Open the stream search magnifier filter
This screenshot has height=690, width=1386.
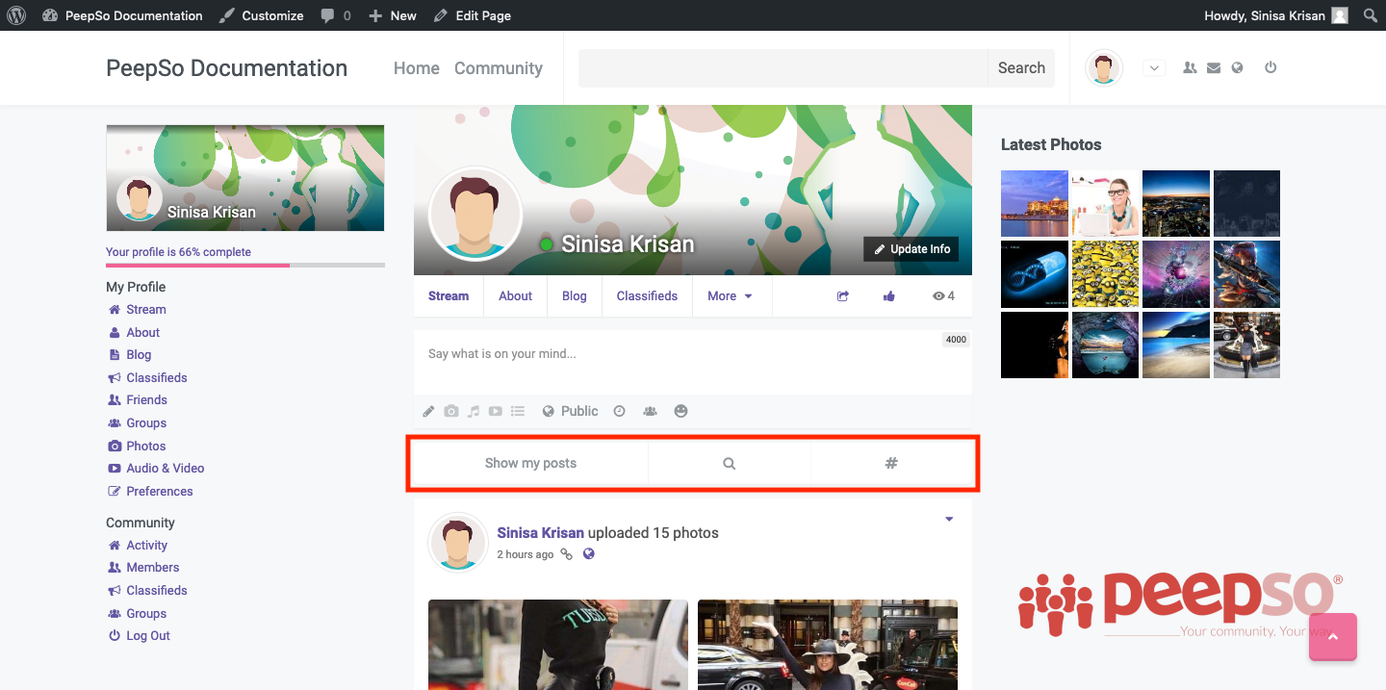pos(730,464)
